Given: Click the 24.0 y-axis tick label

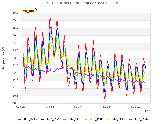Looking at the screenshot, I should (x=16, y=43).
